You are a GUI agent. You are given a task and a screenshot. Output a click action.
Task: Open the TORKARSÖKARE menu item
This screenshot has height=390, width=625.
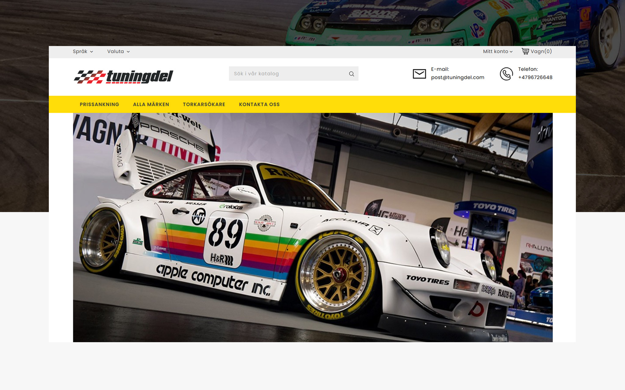[204, 105]
